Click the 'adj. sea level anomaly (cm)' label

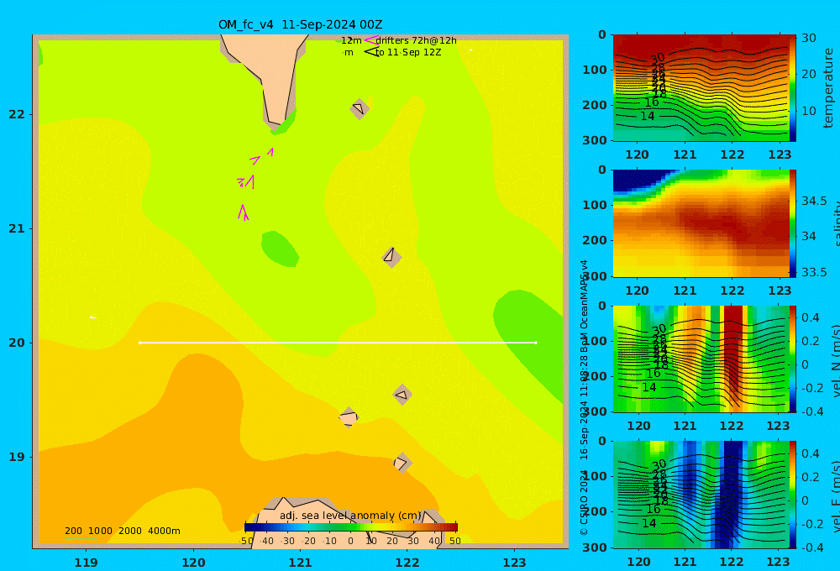pos(350,516)
